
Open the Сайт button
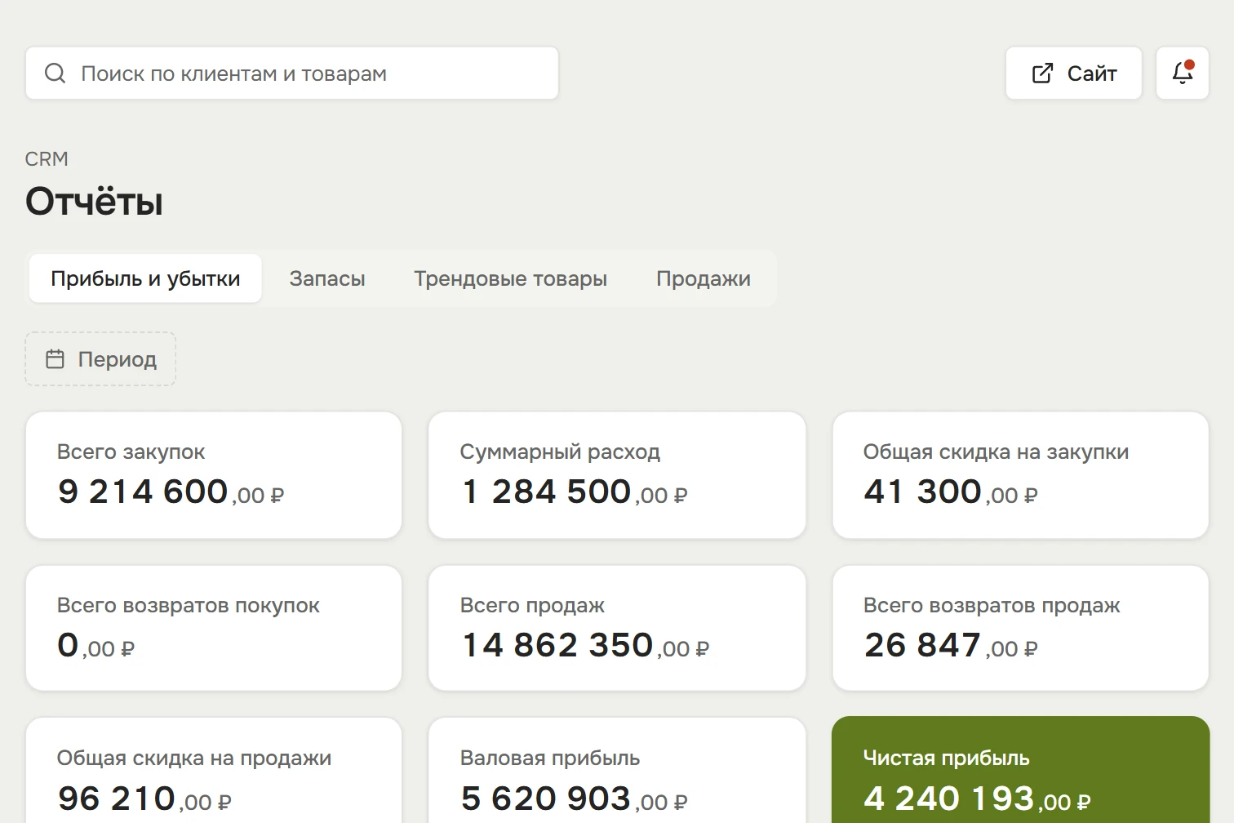[x=1073, y=73]
